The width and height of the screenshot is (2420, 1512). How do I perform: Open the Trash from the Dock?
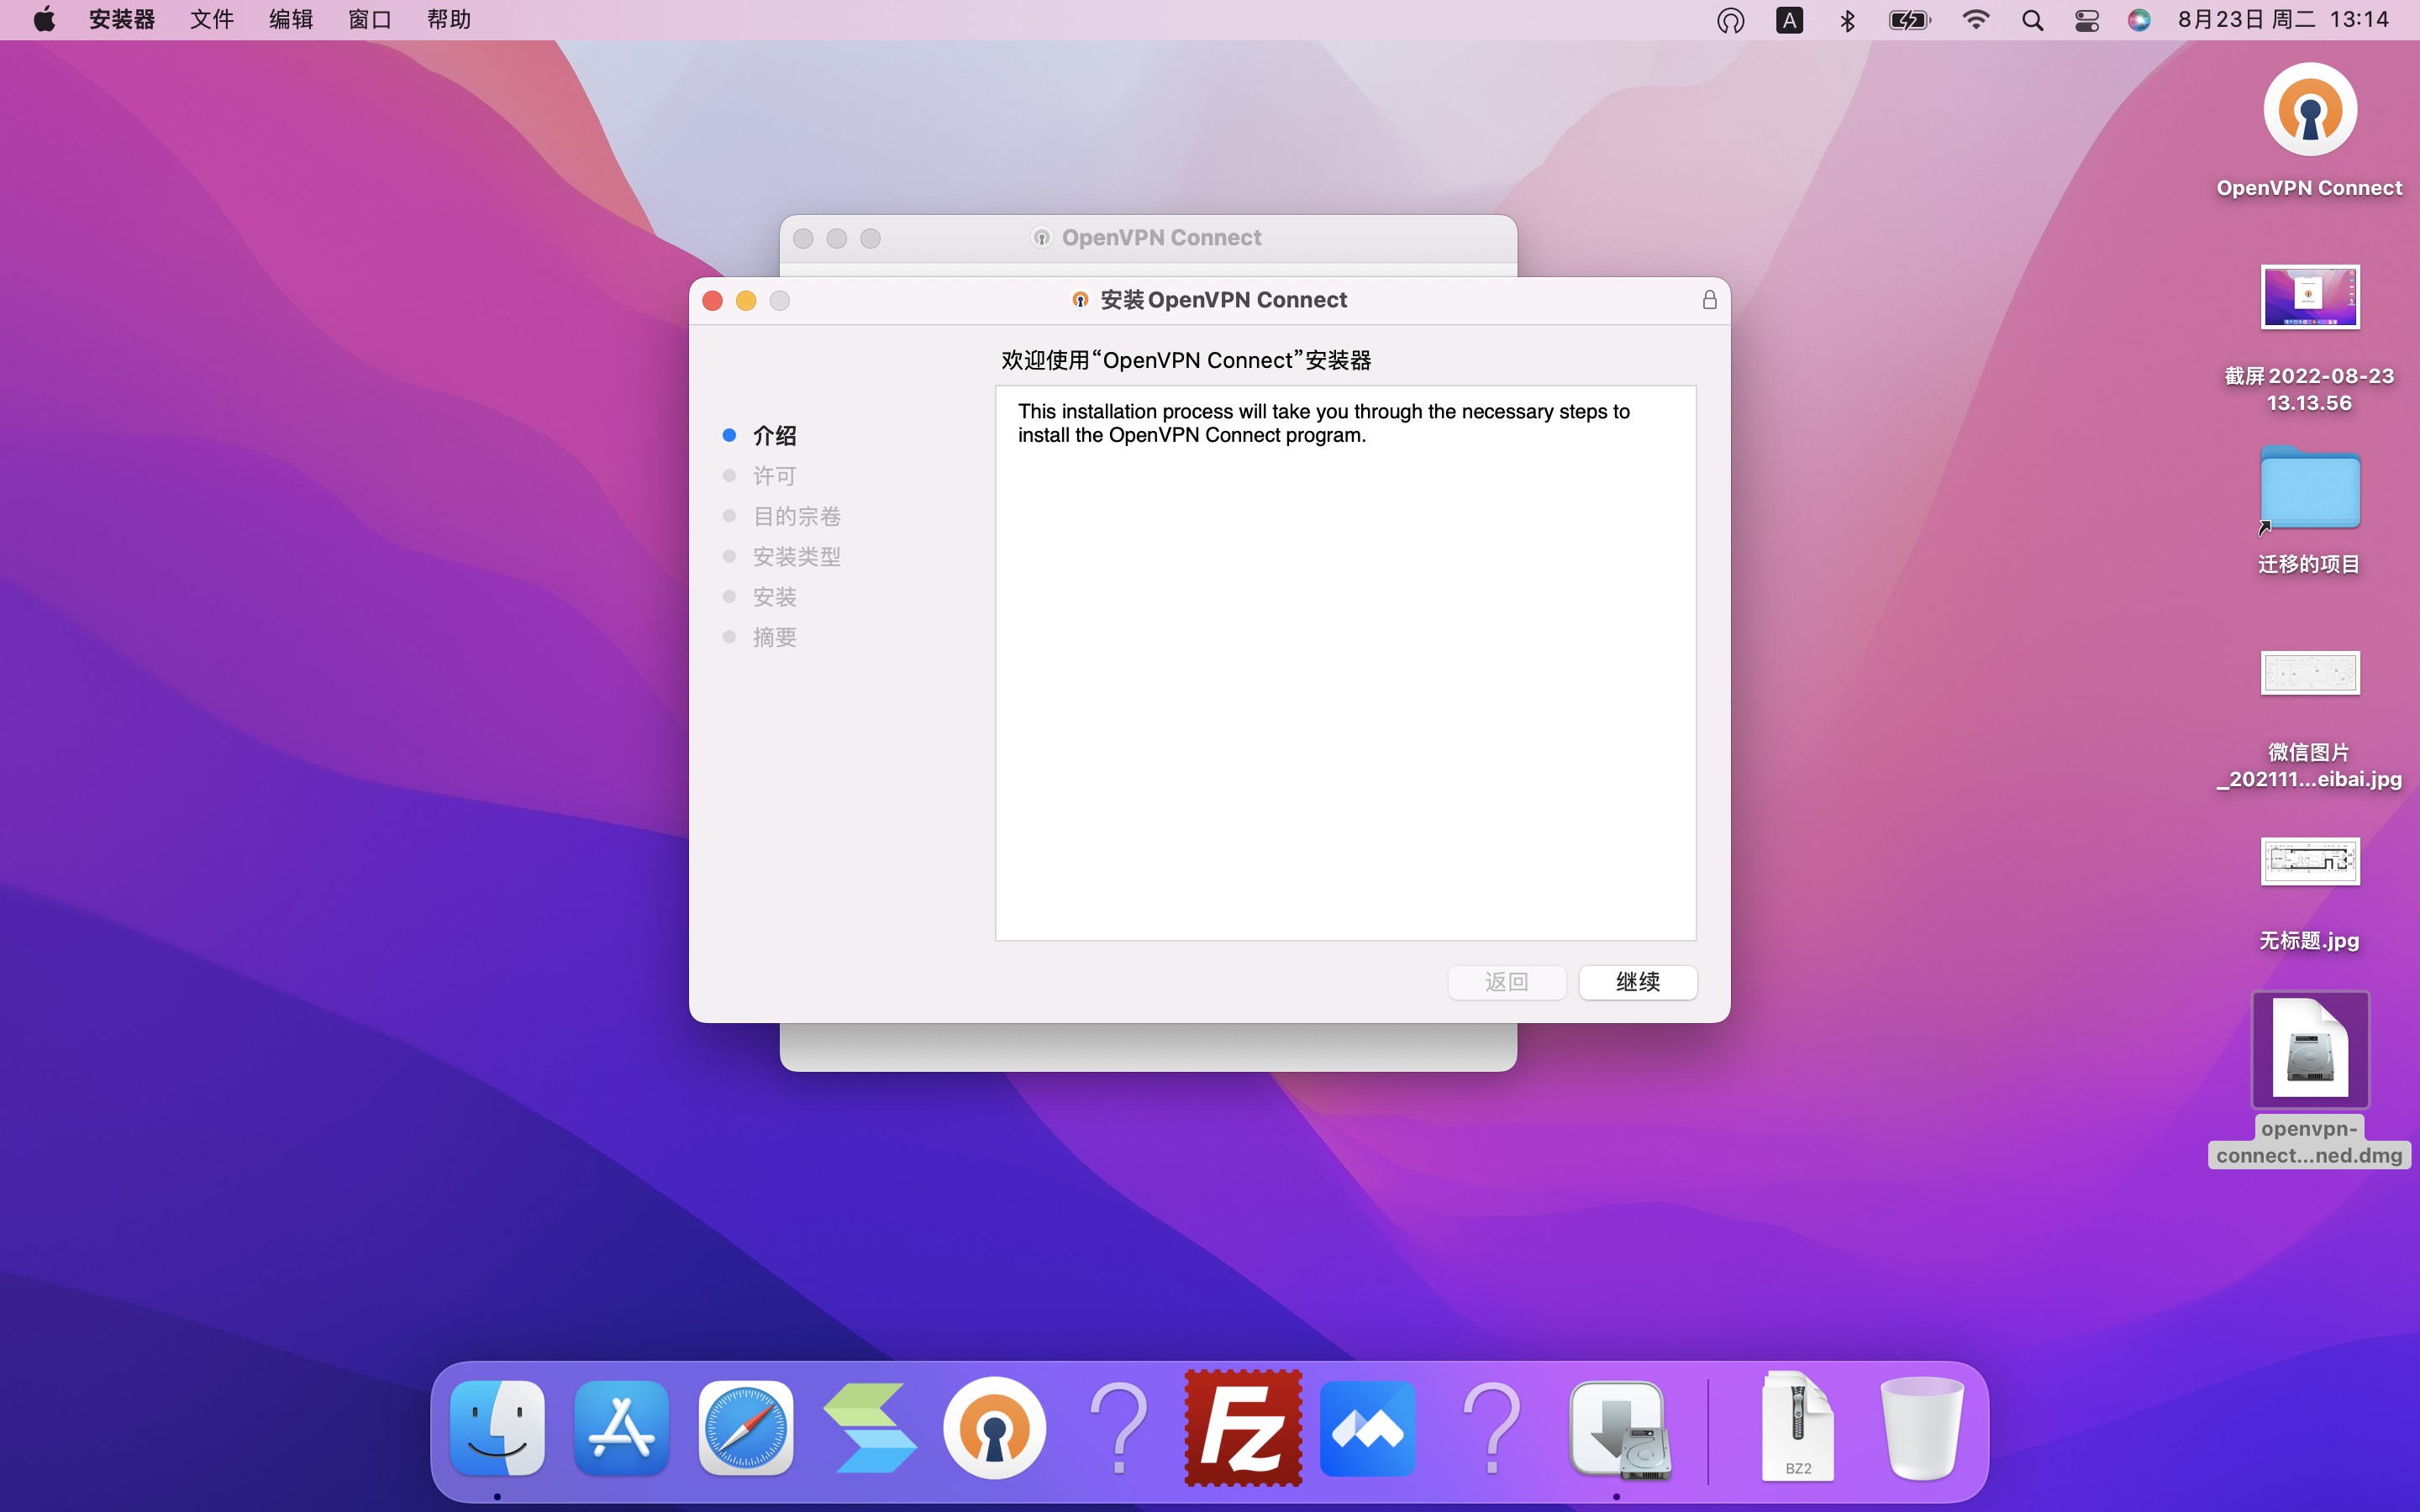[x=1921, y=1428]
